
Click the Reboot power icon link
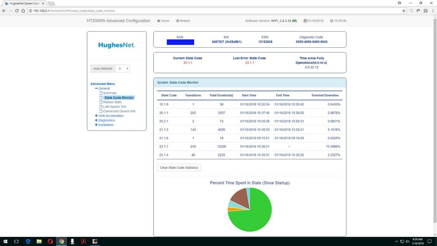point(183,21)
